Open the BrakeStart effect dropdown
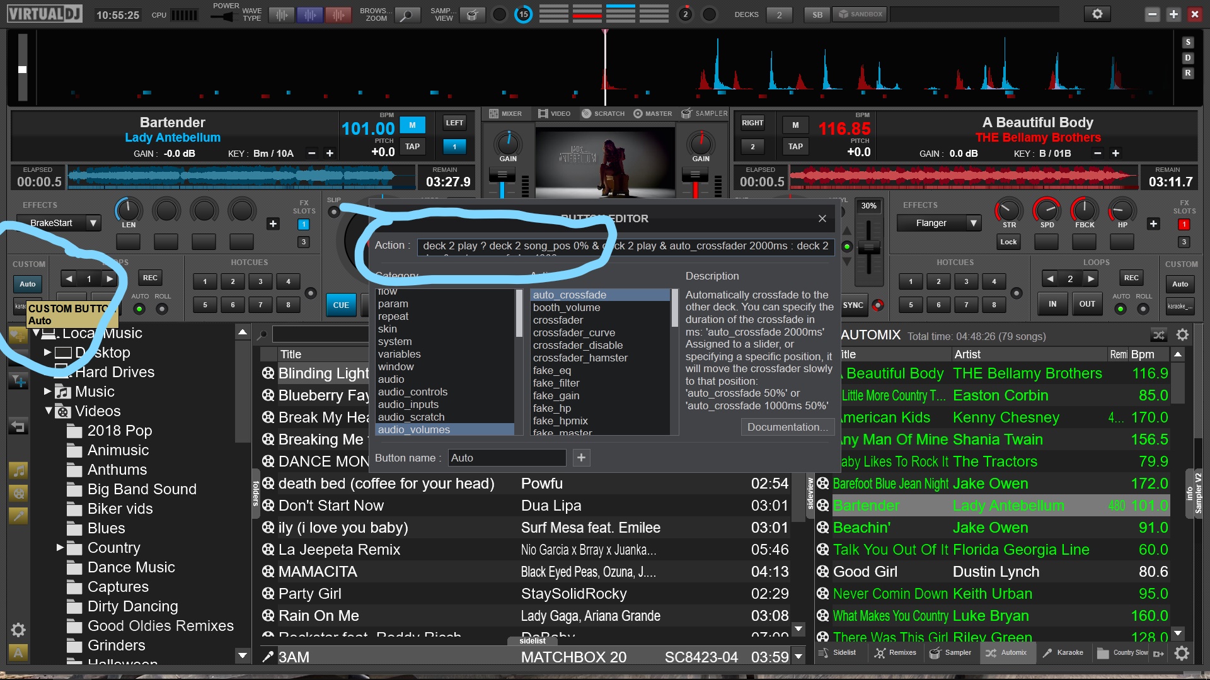The image size is (1210, 680). 93,223
